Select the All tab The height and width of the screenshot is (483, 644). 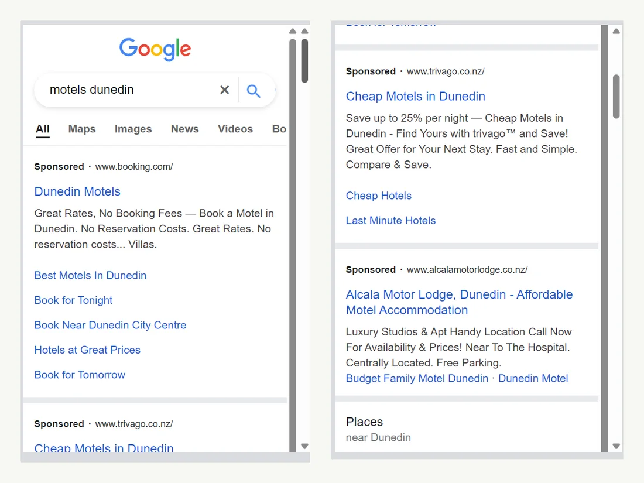pos(43,129)
